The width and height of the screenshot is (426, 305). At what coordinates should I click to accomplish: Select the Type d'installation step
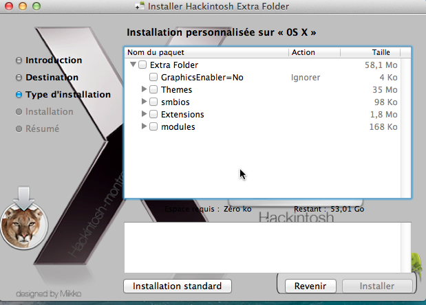pos(68,95)
